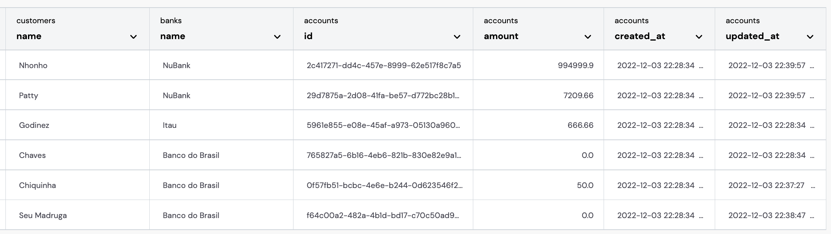The height and width of the screenshot is (234, 831).
Task: Open the amount column dropdown chevron
Action: point(588,37)
